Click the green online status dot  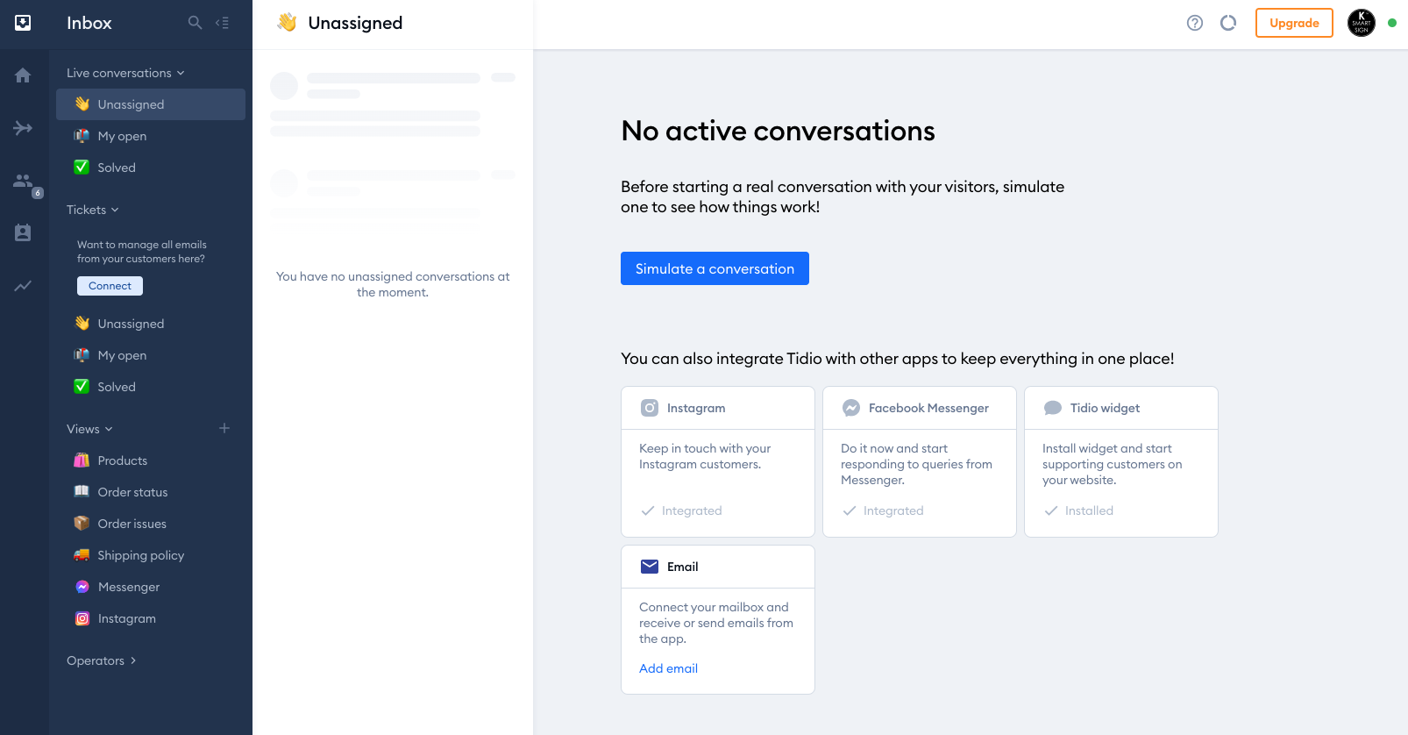tap(1392, 23)
